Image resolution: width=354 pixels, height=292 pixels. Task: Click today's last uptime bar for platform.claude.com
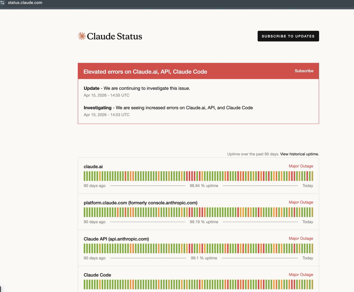point(312,212)
